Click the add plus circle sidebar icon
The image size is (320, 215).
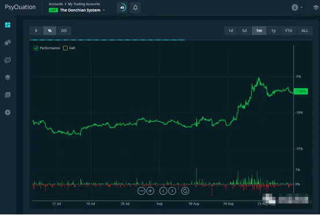point(8,112)
